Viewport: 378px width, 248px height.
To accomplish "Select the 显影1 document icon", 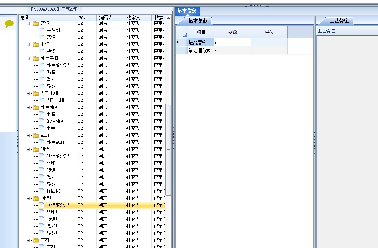I will [x=42, y=233].
